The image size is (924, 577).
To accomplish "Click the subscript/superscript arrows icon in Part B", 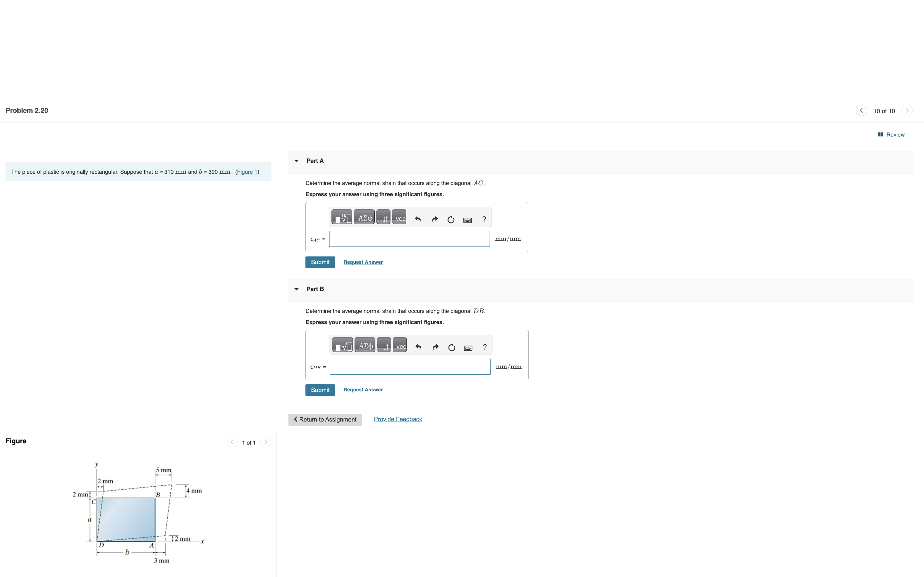I will click(x=384, y=346).
